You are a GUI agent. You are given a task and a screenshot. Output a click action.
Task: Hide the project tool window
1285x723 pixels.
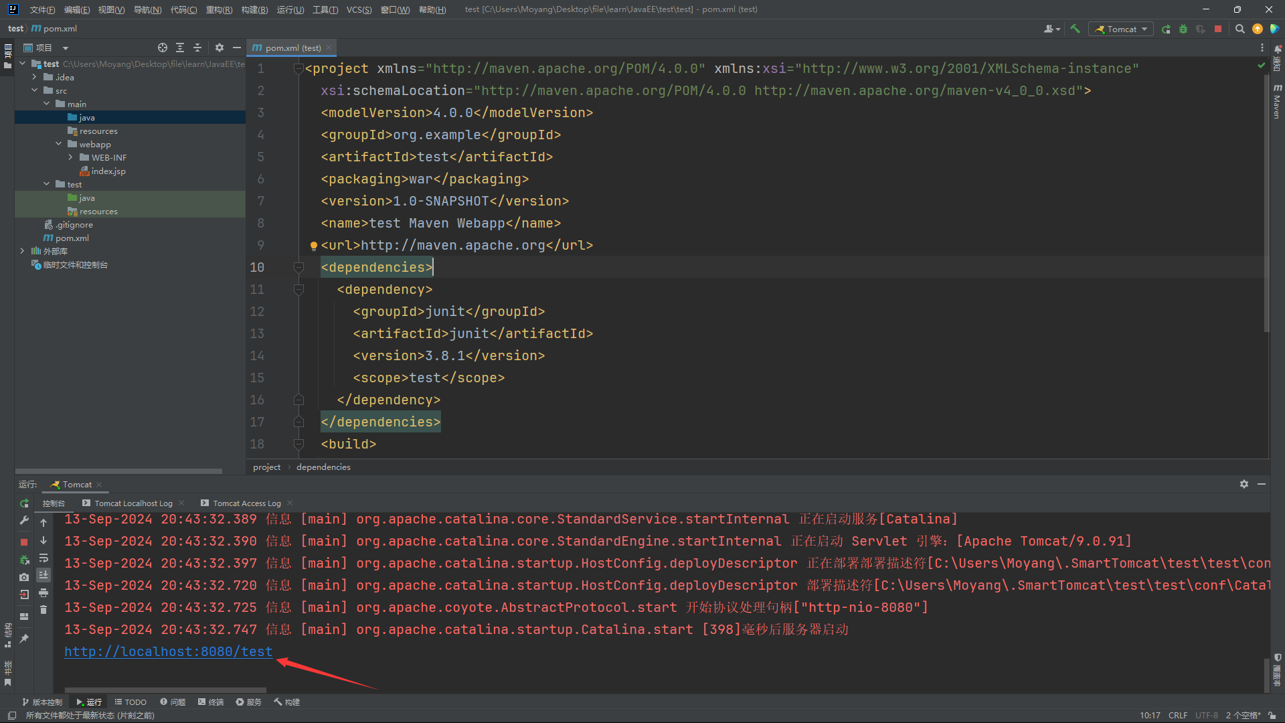tap(237, 48)
